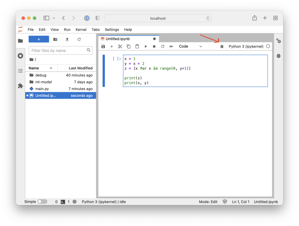
Task: Interrupt the kernel with stop icon
Action: click(x=154, y=46)
